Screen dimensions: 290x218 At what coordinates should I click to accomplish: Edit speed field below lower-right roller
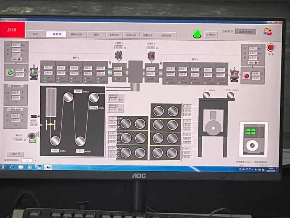click(x=80, y=151)
